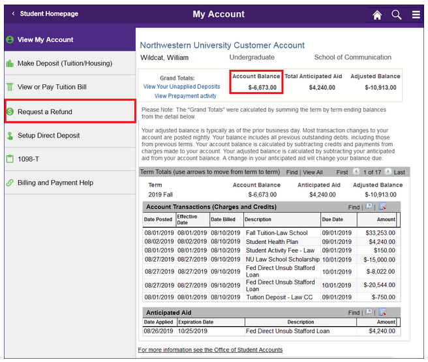Sort by Date Billed column header
The image size is (428, 362).
pyautogui.click(x=222, y=219)
